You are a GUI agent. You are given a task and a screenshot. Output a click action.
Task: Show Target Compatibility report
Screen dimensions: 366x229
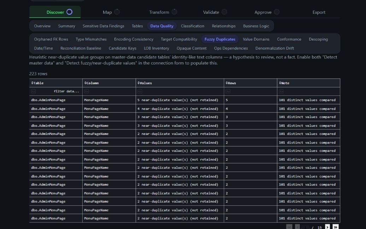pyautogui.click(x=179, y=39)
